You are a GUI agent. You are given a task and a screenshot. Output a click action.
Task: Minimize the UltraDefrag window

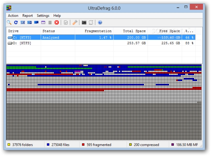pos(178,7)
